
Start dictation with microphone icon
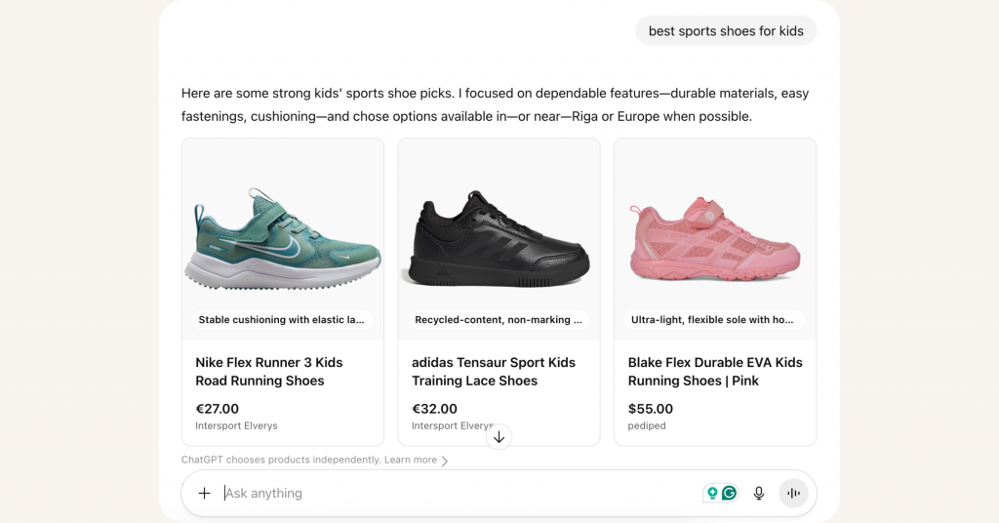pyautogui.click(x=759, y=493)
